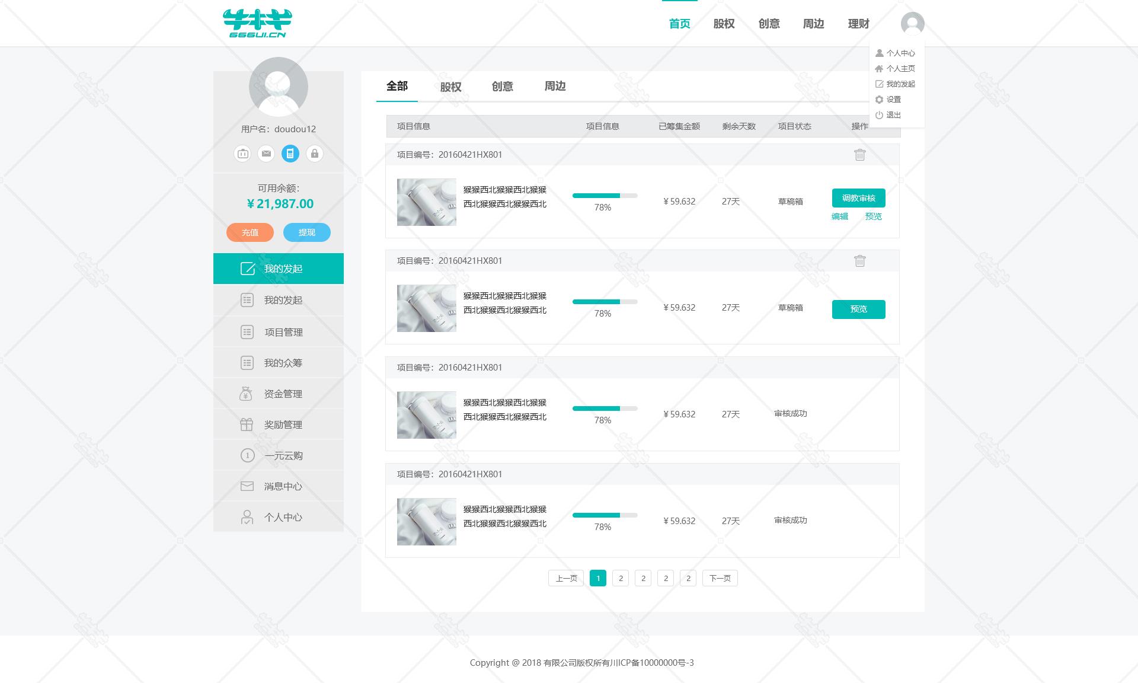Click the teal 调教审核 button
The image size is (1138, 683).
[x=859, y=198]
